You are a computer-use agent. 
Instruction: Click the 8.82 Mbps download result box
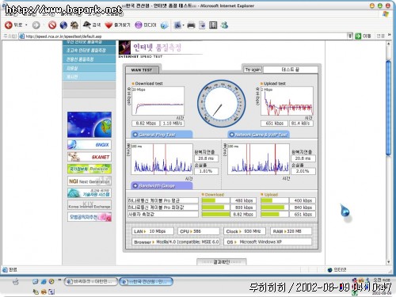146,124
